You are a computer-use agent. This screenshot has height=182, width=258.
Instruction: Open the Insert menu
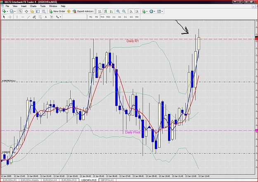(24, 6)
